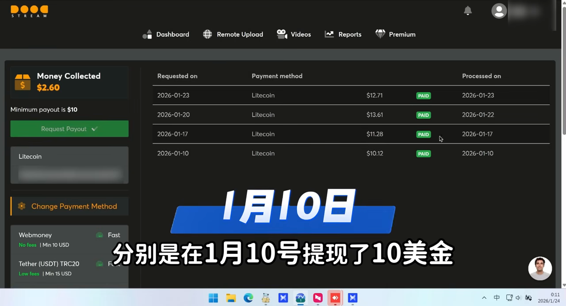Select the Webmoney payment option
Image resolution: width=566 pixels, height=306 pixels.
tap(69, 239)
